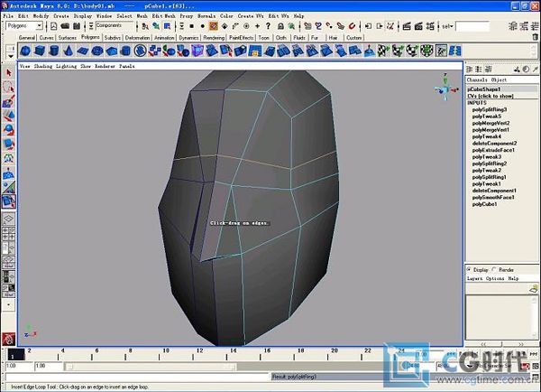Select the Render radio button
Viewport: 541px width, 392px height.
pyautogui.click(x=494, y=269)
